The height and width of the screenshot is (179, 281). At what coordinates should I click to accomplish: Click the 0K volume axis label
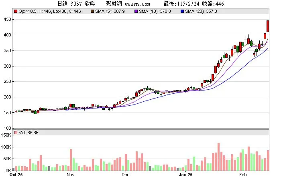click(x=8, y=171)
